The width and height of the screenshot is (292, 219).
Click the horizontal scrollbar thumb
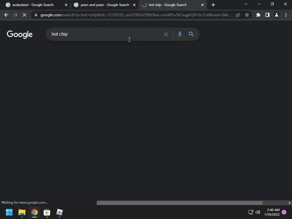[180, 203]
